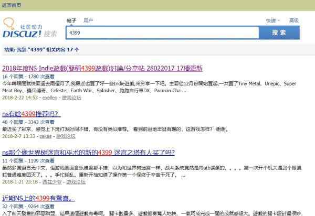Open the 高级 search option
Screen dimensions: 315x216
(x=294, y=20)
